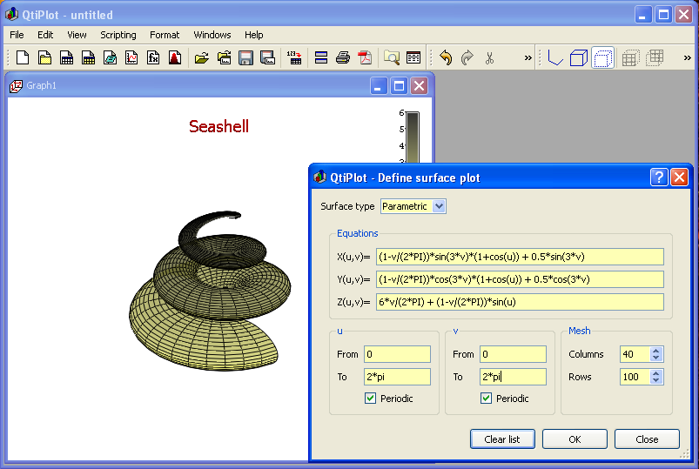The image size is (699, 469).
Task: Click the open template icon
Action: coord(224,58)
